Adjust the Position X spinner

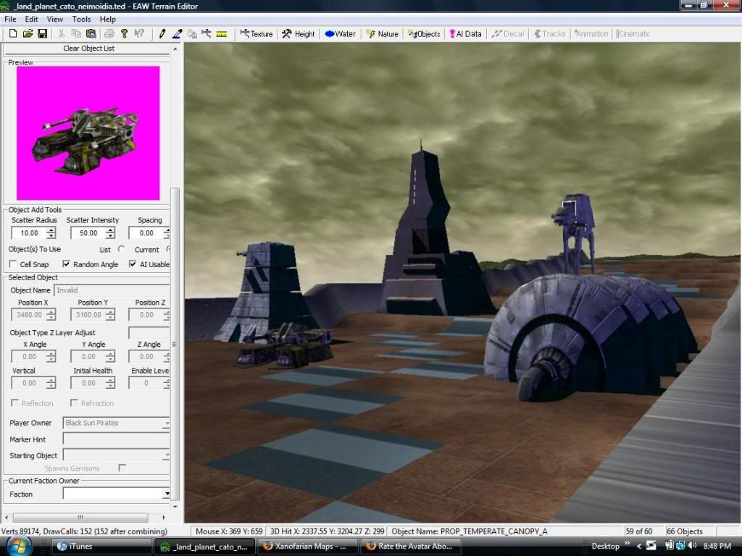[51, 314]
